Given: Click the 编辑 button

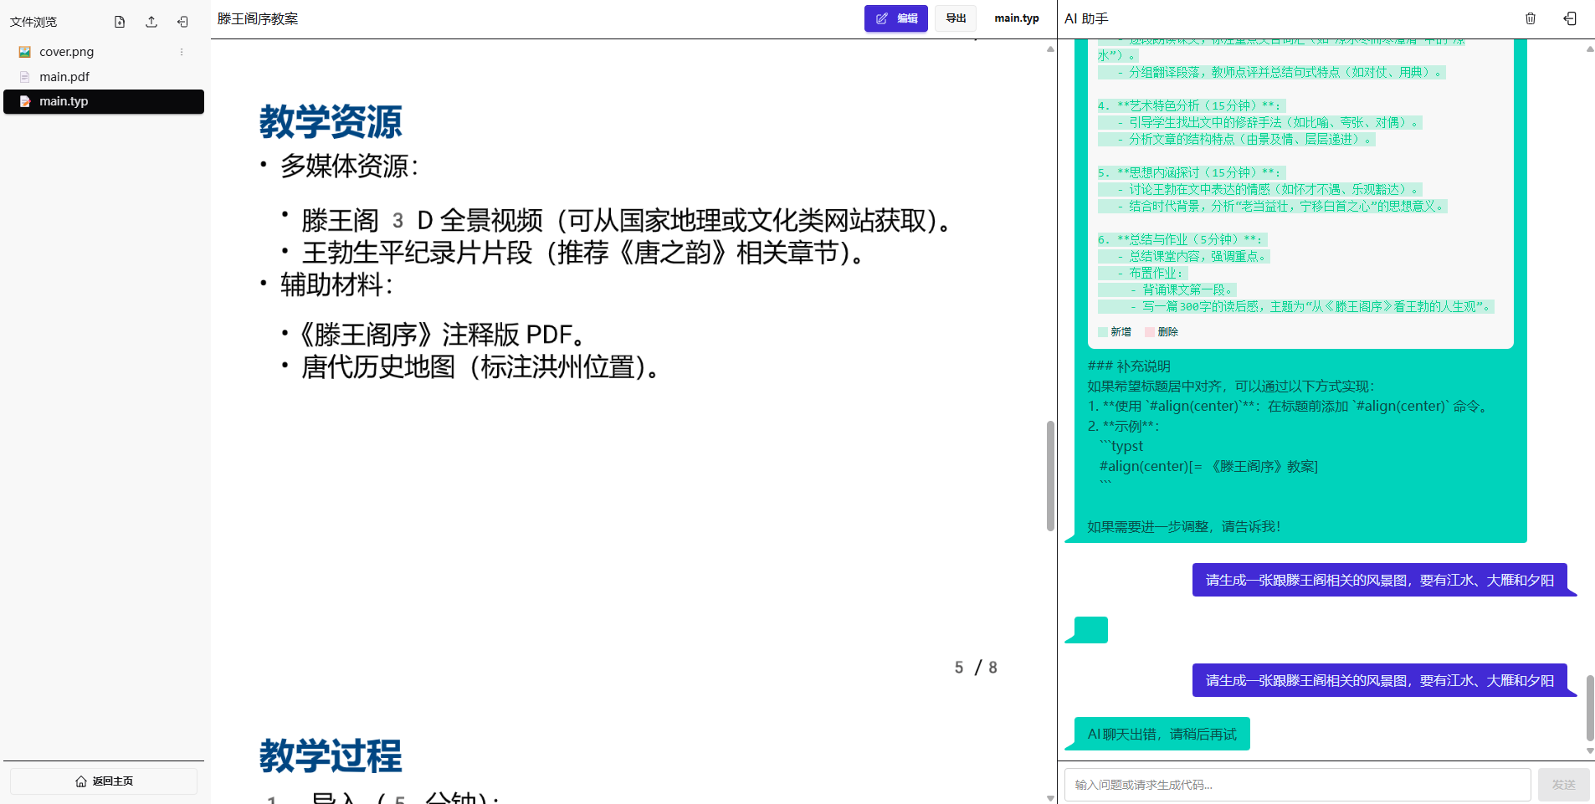Looking at the screenshot, I should pyautogui.click(x=895, y=18).
